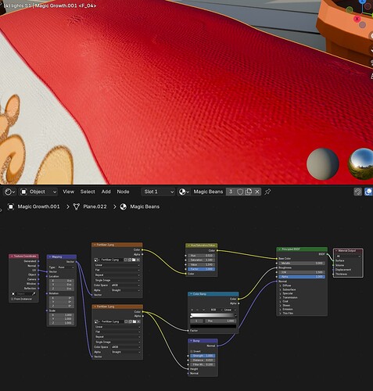This screenshot has width=373, height=391.
Task: Click the matte gray HDRI preview sphere
Action: [x=323, y=163]
